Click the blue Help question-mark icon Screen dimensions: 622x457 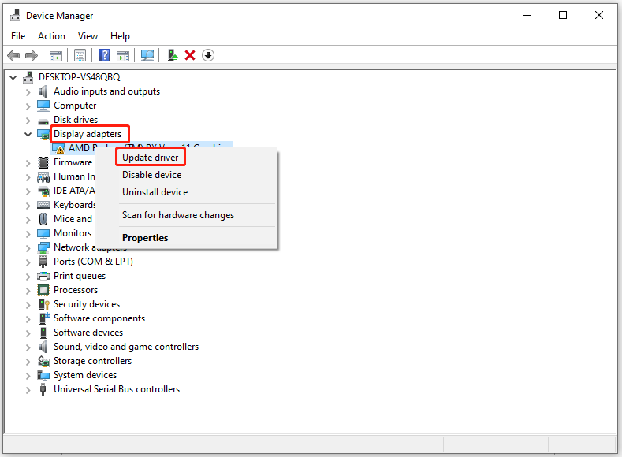[104, 55]
